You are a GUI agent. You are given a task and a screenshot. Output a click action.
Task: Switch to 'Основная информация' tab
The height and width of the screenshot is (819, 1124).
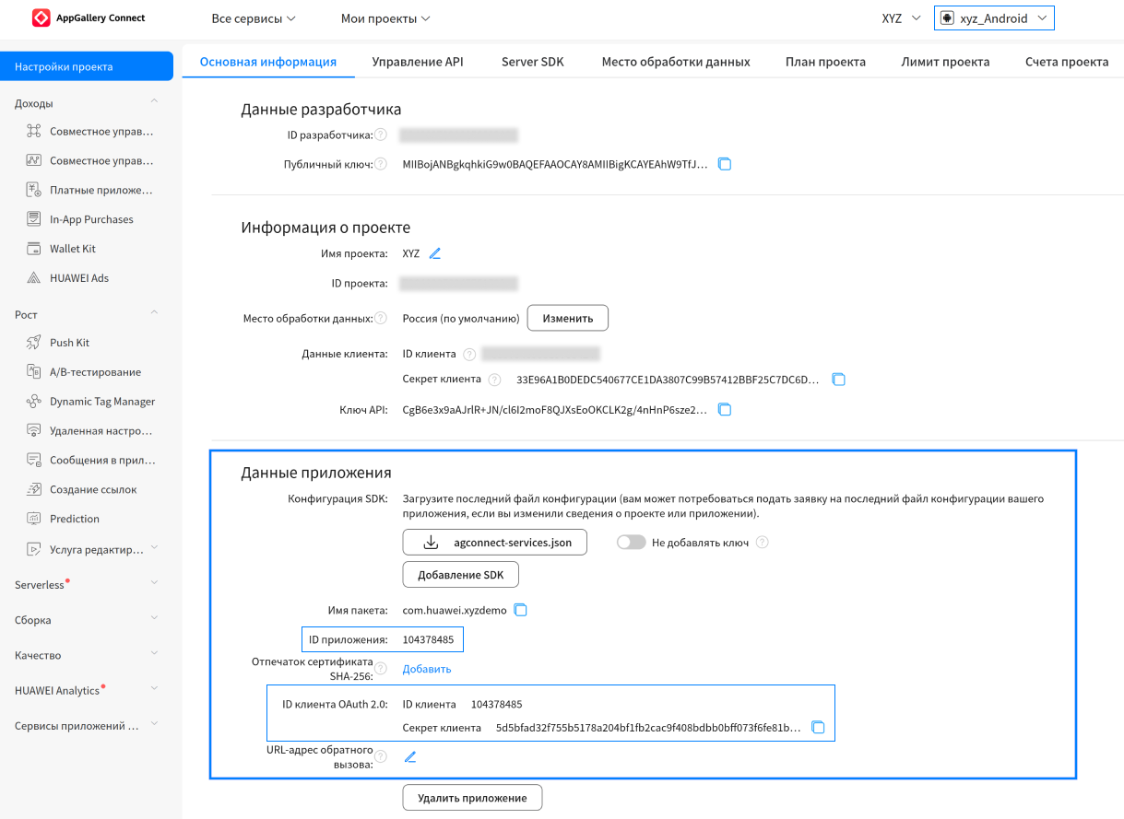[268, 62]
